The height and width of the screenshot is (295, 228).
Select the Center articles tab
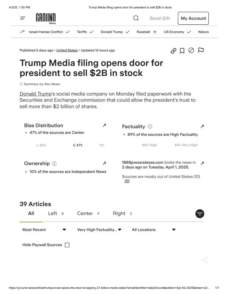(x=85, y=214)
